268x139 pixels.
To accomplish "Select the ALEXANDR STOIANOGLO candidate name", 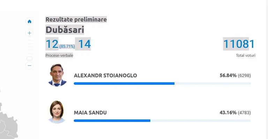I will coord(105,76).
